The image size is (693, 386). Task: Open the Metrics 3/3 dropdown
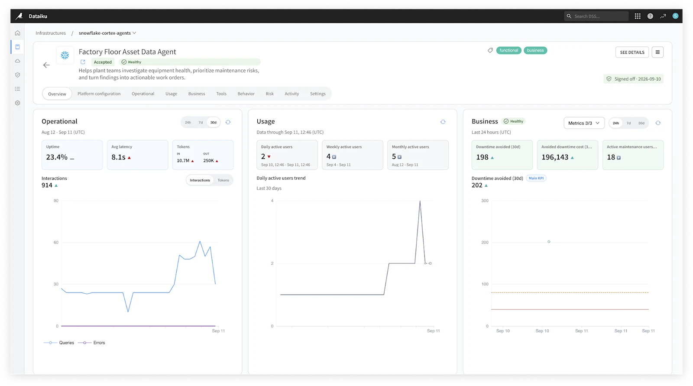pyautogui.click(x=584, y=123)
